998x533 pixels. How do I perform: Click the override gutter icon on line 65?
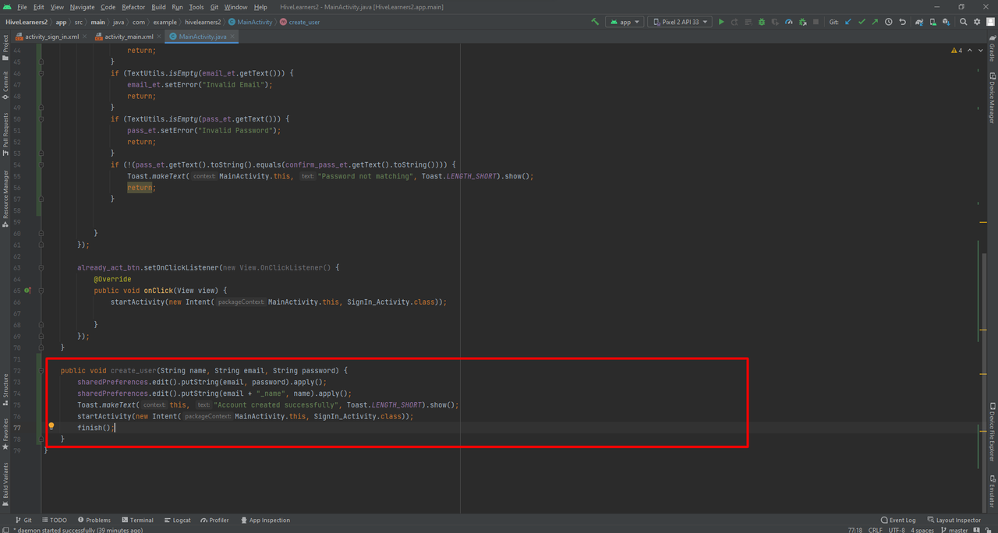pos(27,290)
